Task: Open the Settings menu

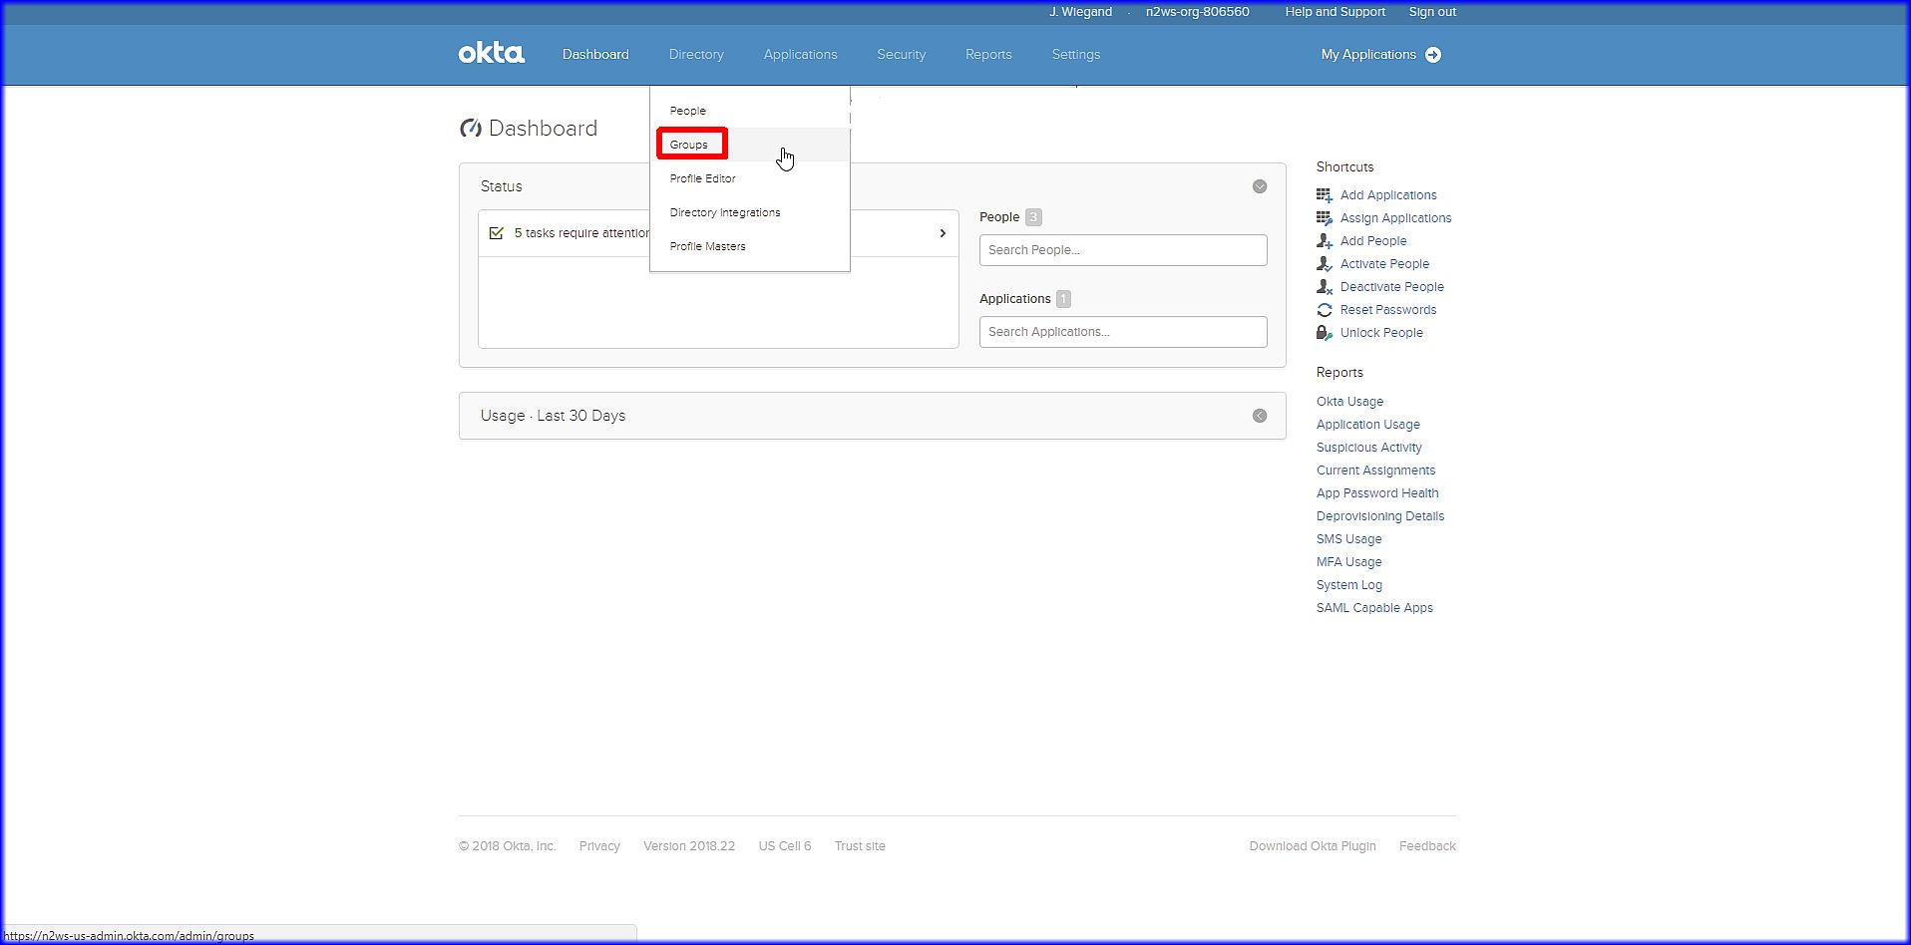Action: coord(1076,55)
